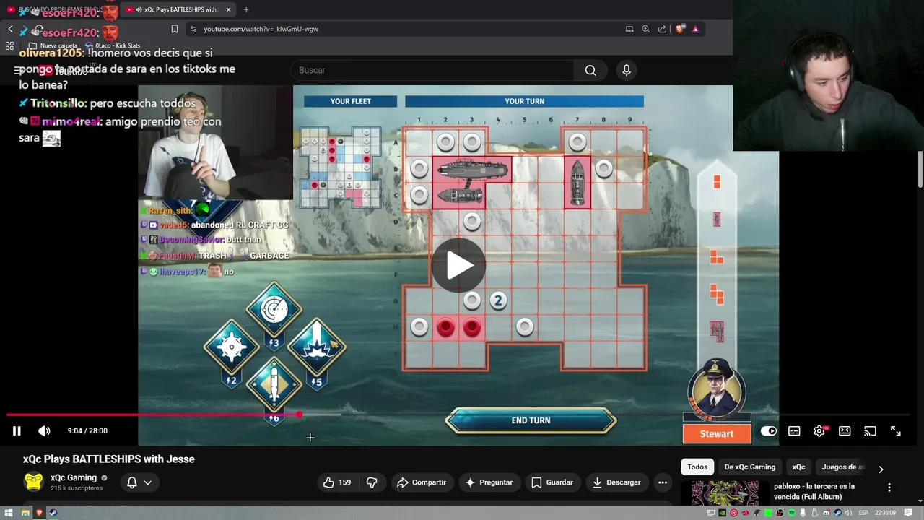Select the xQc filter chip
Viewport: 924px width, 520px height.
click(x=798, y=467)
